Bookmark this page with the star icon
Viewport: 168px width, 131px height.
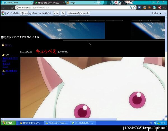[x=134, y=8]
